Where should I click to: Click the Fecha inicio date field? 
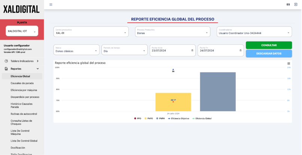click(x=173, y=50)
